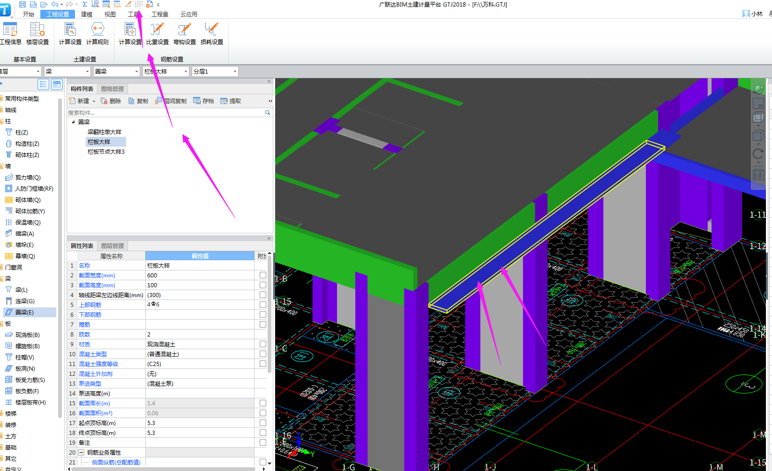Click the 提取 extract button
Image resolution: width=772 pixels, height=471 pixels.
[231, 101]
